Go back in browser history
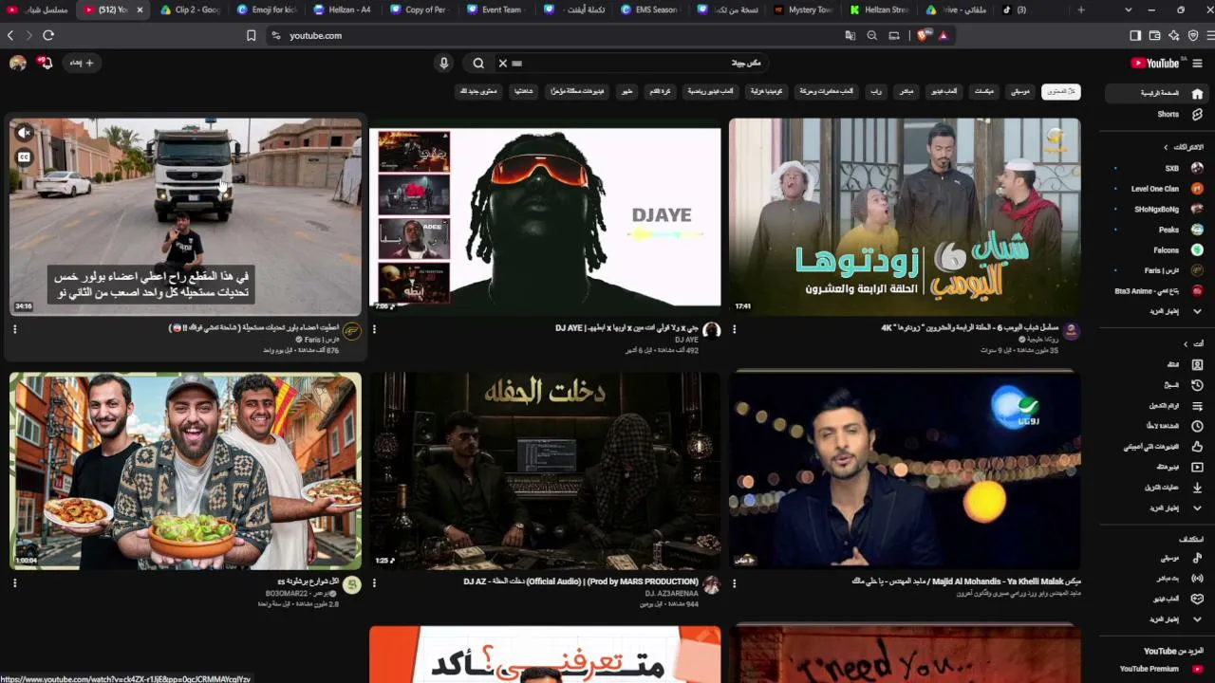Screen dimensions: 1215x683 click(x=10, y=35)
